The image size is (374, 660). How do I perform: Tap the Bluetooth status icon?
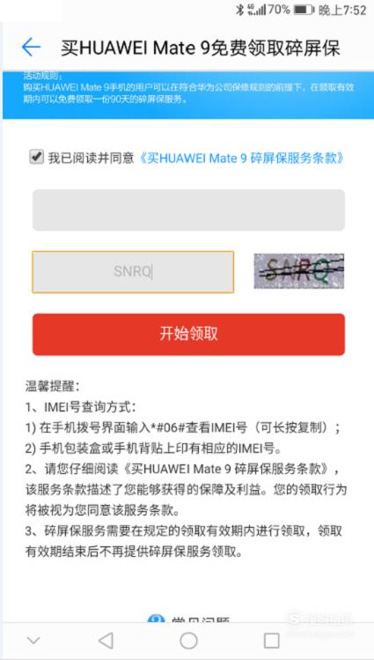[x=239, y=10]
